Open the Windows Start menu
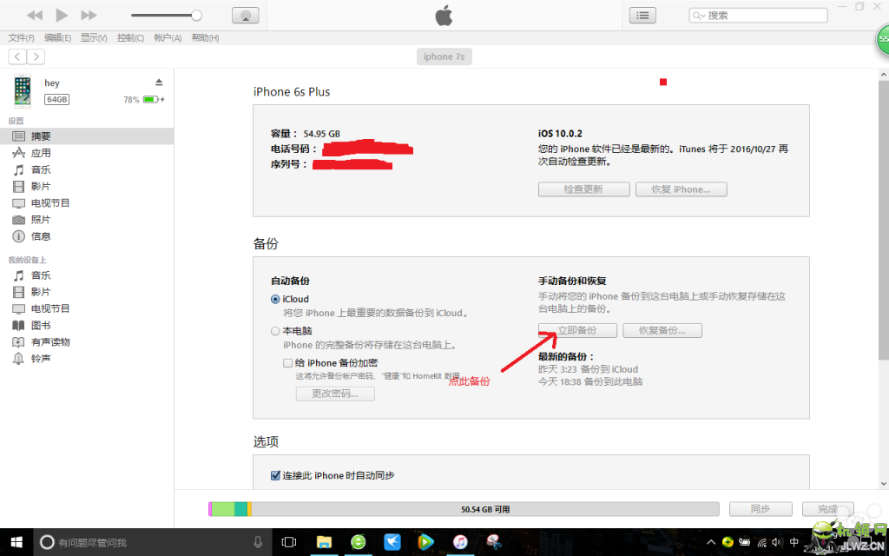 tap(16, 542)
